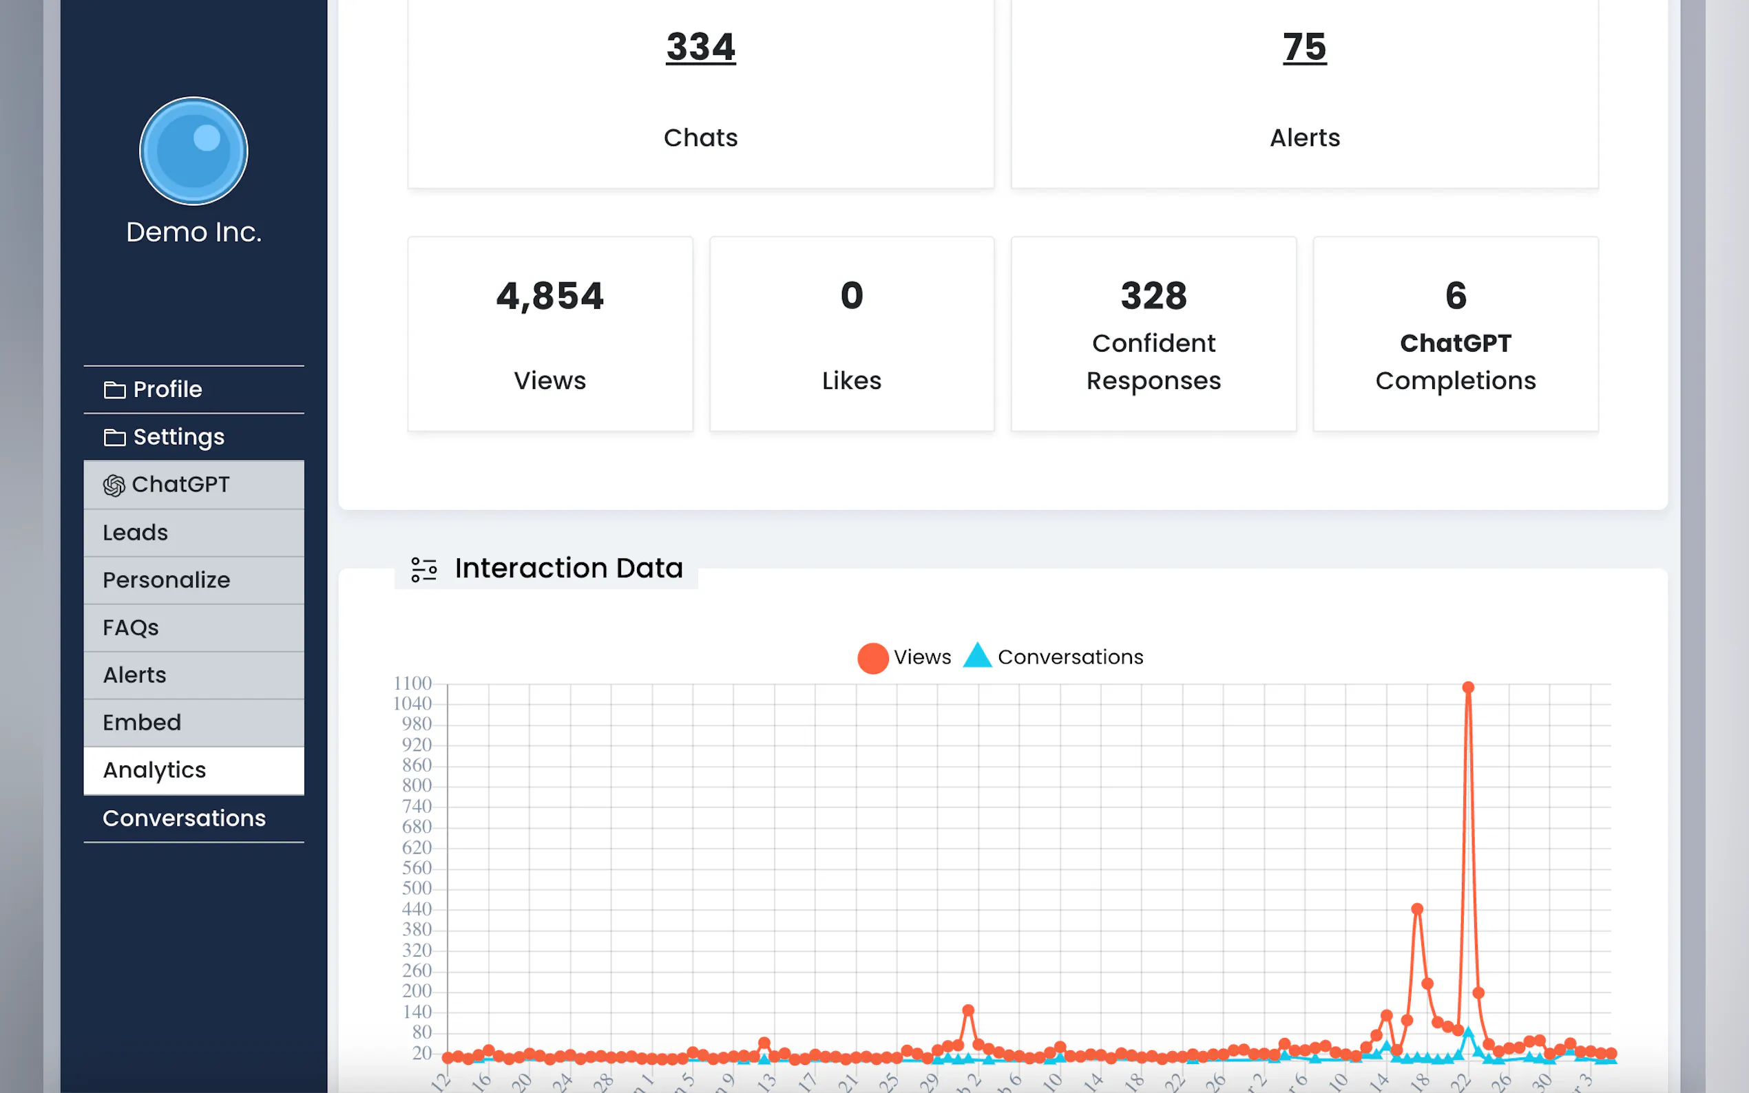This screenshot has height=1093, width=1749.
Task: Click the 334 Chats link
Action: pos(700,47)
